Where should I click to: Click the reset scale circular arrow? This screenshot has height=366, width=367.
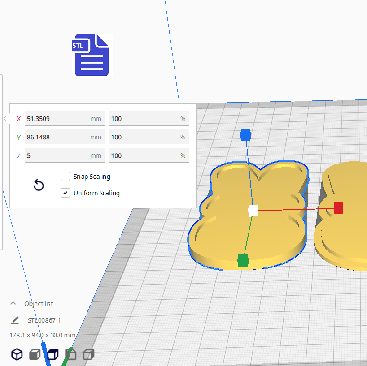[x=39, y=185]
